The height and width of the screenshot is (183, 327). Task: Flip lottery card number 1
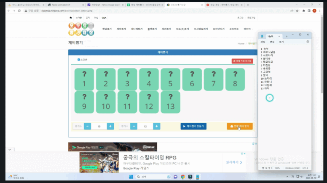(84, 80)
